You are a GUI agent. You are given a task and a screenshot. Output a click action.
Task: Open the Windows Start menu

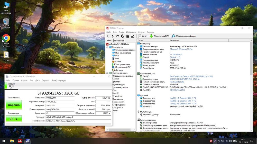(x=4, y=141)
